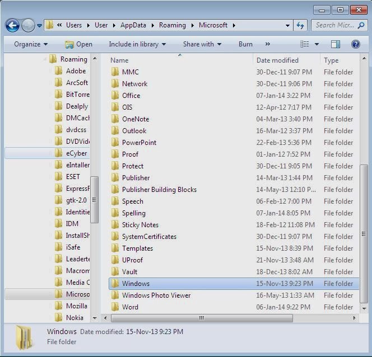Open recent pages dropdown beside Forward
This screenshot has height=357, width=372.
click(39, 25)
